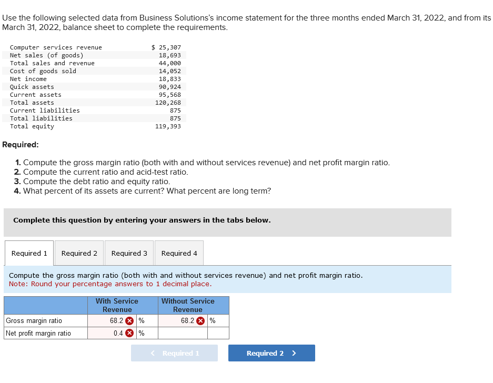This screenshot has width=493, height=383.
Task: Open the Required 3 tab
Action: click(x=129, y=253)
